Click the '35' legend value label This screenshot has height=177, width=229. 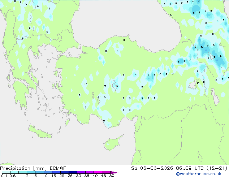[87, 176]
